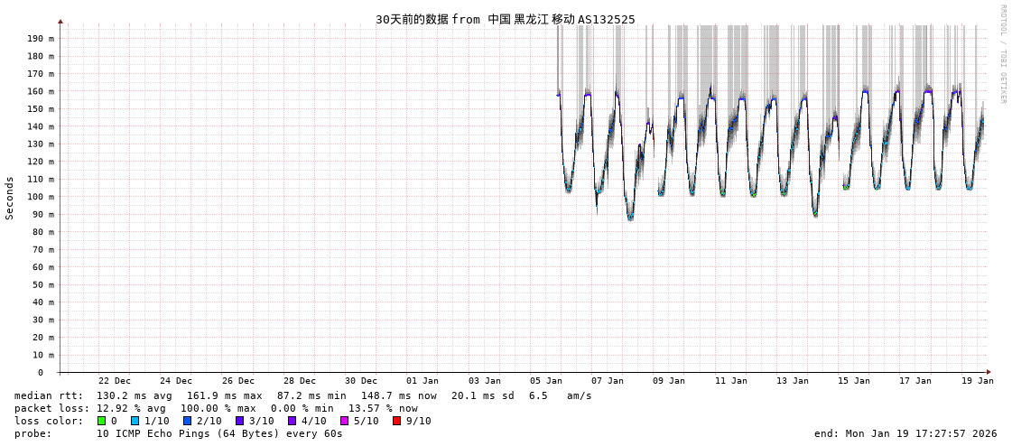Screen dimensions: 1012x446
Task: Click the packet loss statistics line
Action: click(216, 408)
